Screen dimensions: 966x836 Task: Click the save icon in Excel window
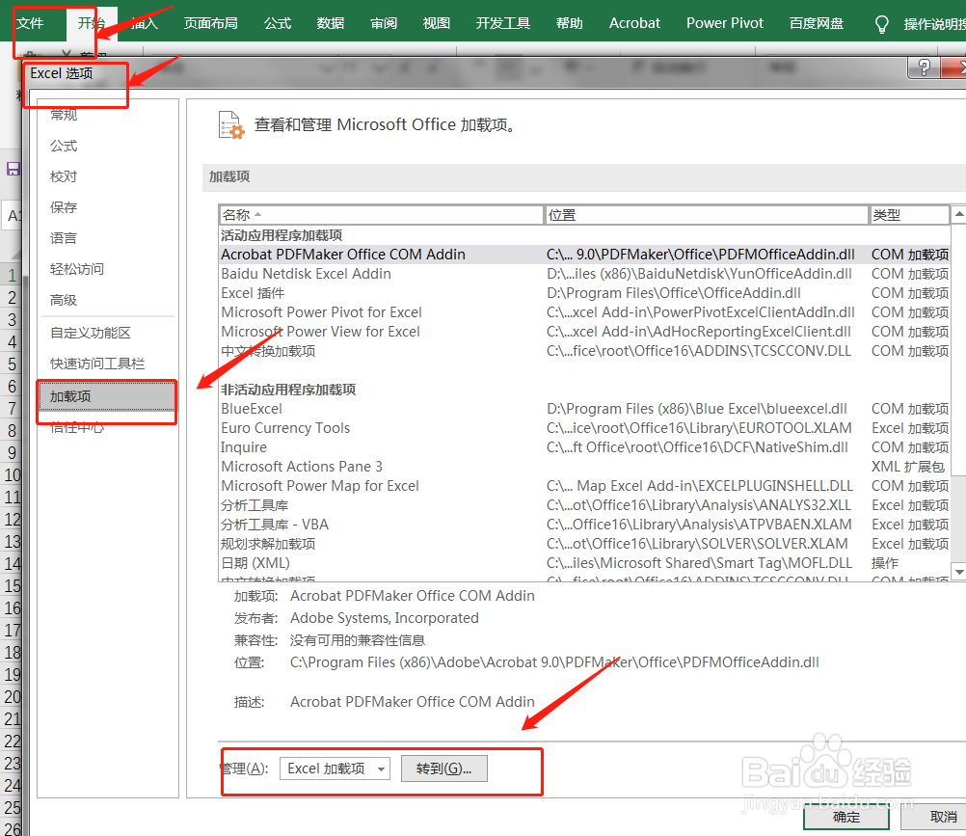pos(13,169)
